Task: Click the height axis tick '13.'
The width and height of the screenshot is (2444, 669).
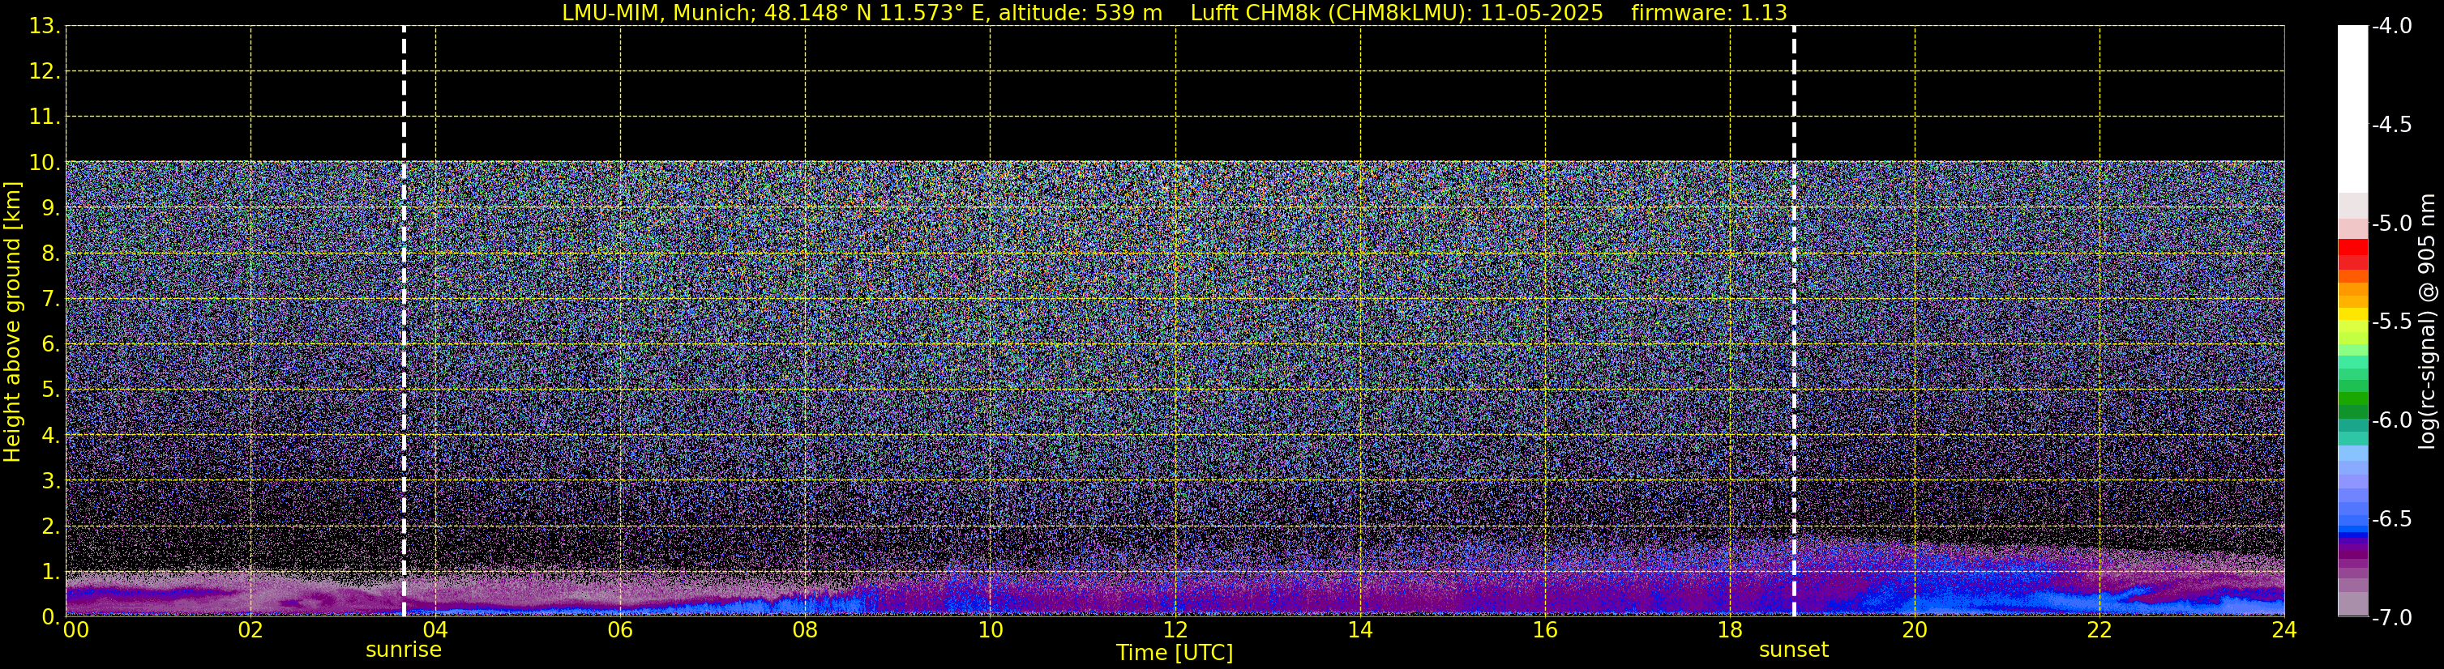Action: [45, 26]
